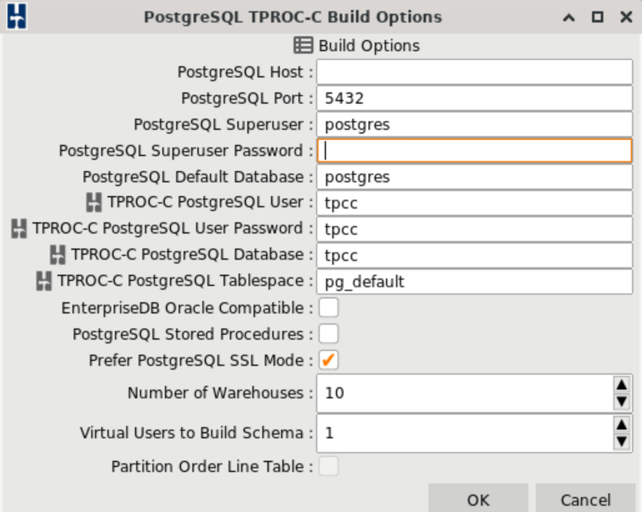The width and height of the screenshot is (642, 512).
Task: Click icon beside TPROC-C PostgreSQL Tablespace label
Action: pos(44,281)
